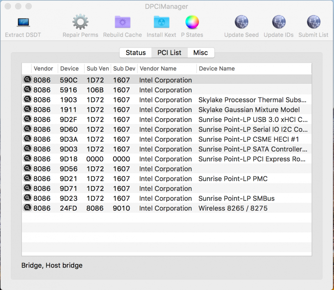Select Sunrise Point-LP SATA Controller entry
This screenshot has width=334, height=290.
point(253,149)
